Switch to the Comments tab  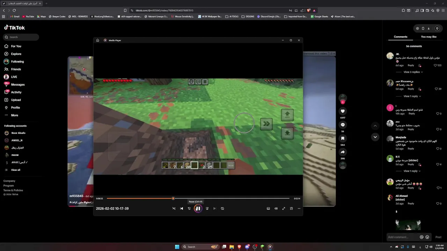(x=401, y=37)
